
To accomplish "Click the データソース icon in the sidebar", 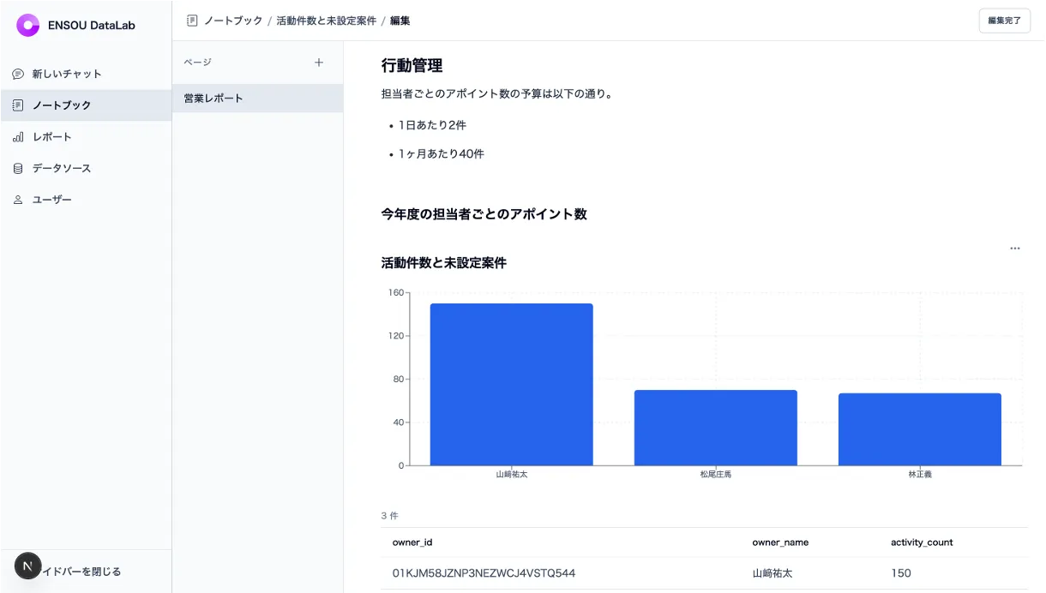I will pyautogui.click(x=18, y=168).
